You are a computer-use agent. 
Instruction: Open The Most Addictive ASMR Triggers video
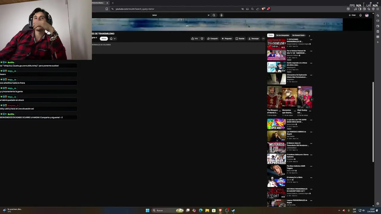click(x=276, y=170)
